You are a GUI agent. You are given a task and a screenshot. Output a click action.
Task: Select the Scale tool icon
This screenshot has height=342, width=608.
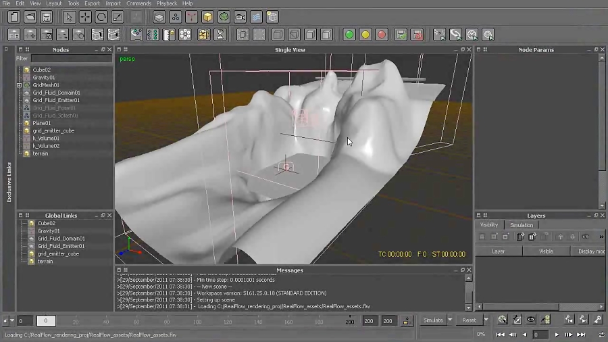pyautogui.click(x=118, y=17)
